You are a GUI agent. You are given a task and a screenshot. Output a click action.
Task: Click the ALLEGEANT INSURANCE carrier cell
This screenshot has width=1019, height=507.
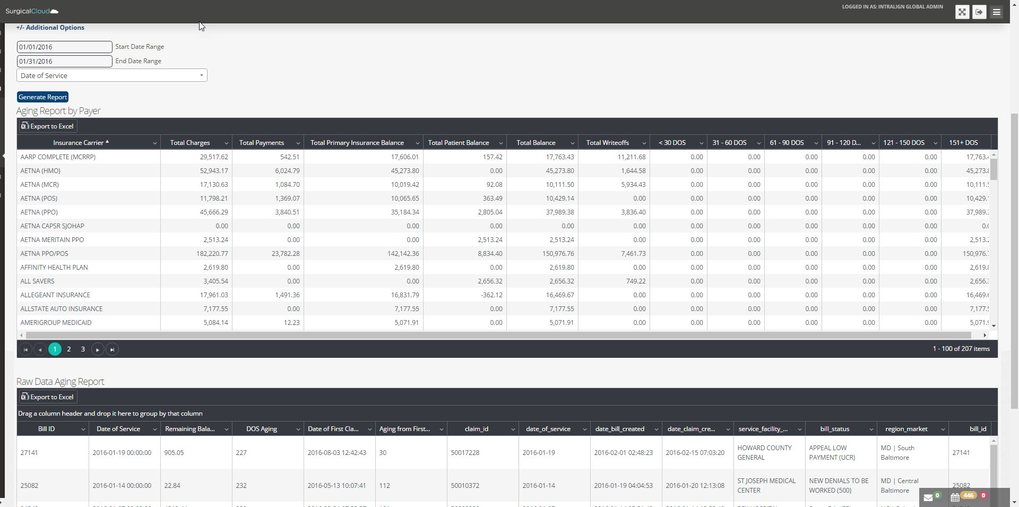[x=89, y=295]
